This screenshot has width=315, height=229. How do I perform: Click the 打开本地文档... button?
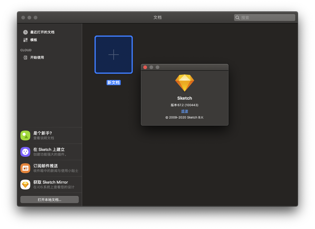[50, 200]
